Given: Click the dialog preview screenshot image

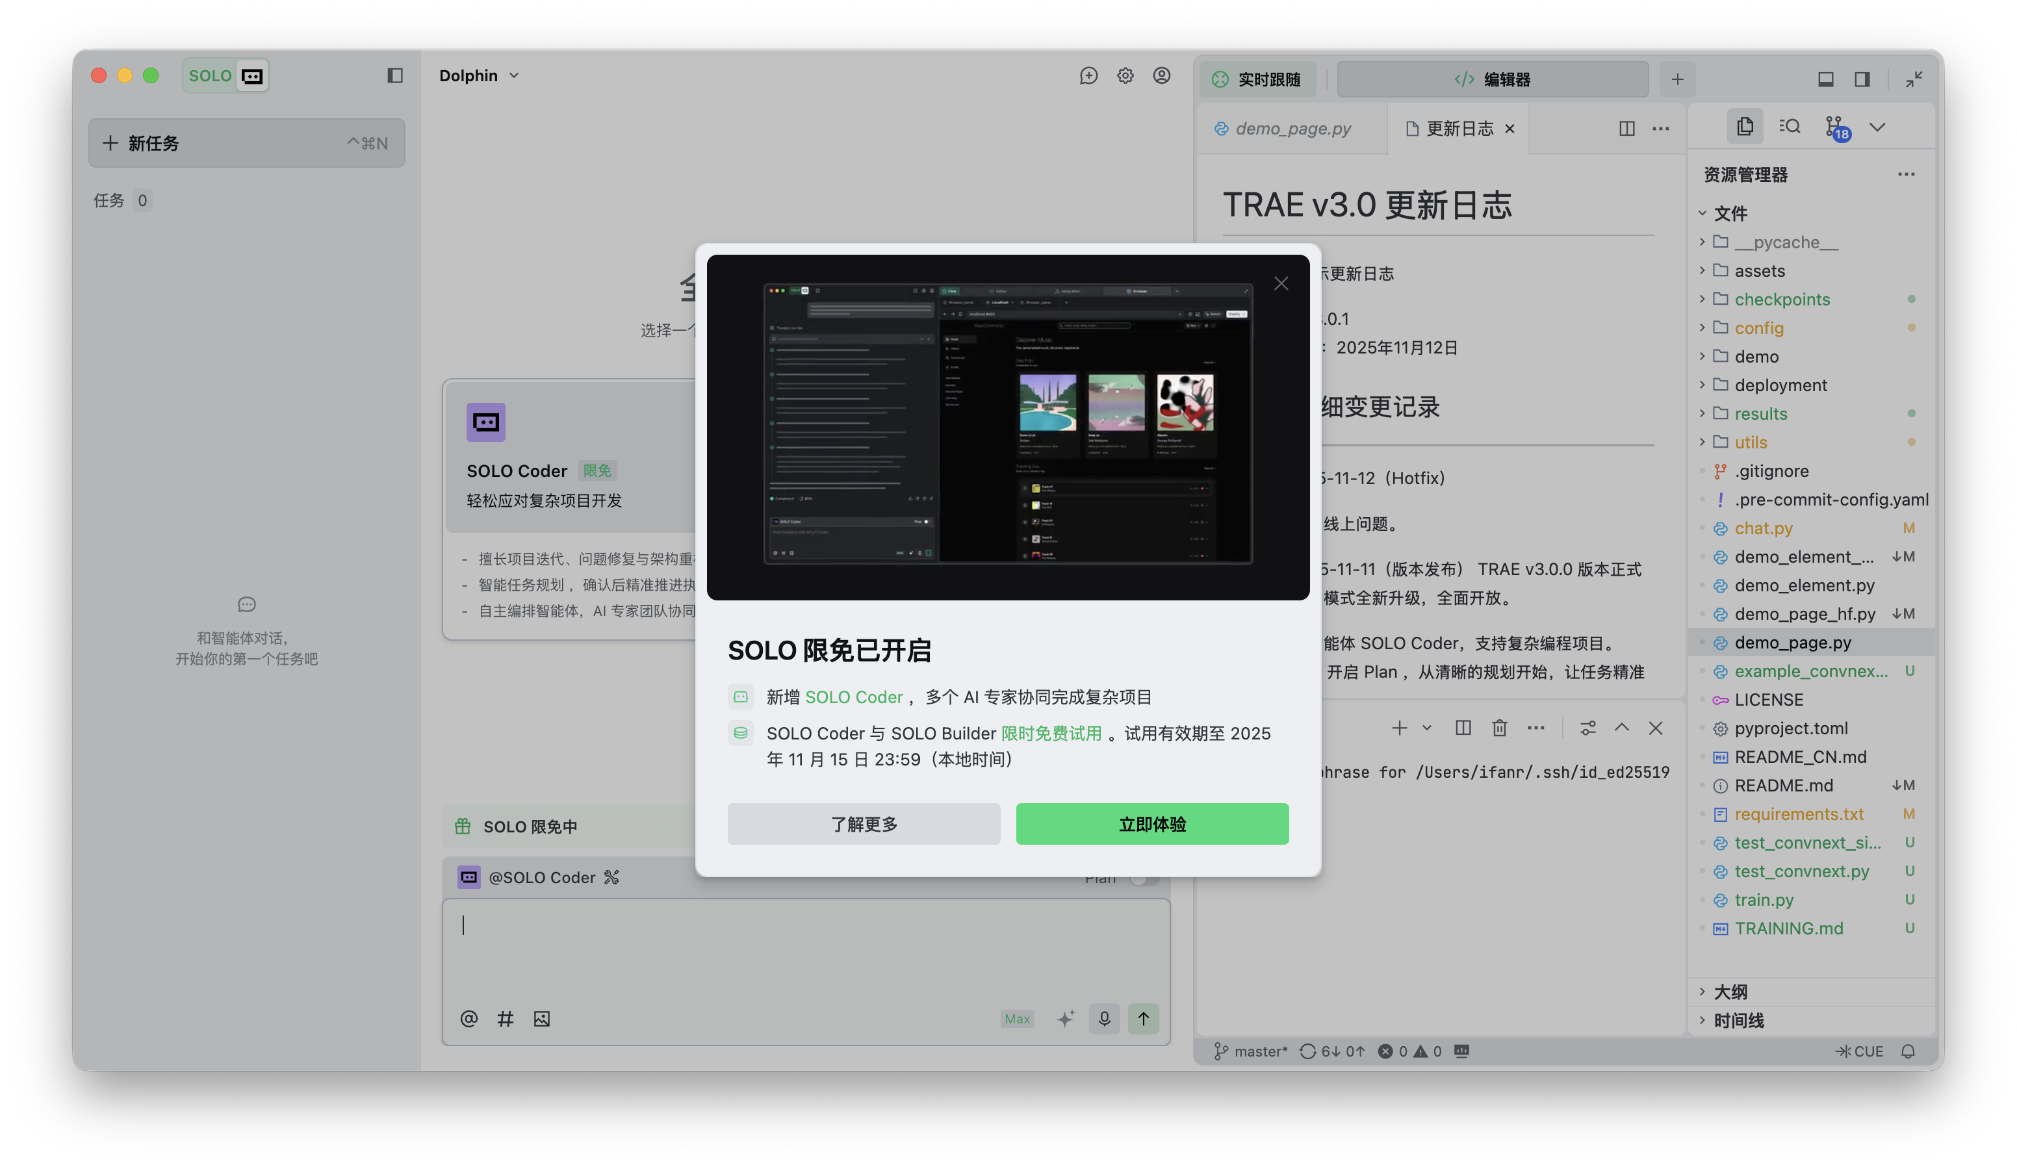Looking at the screenshot, I should click(x=1008, y=425).
